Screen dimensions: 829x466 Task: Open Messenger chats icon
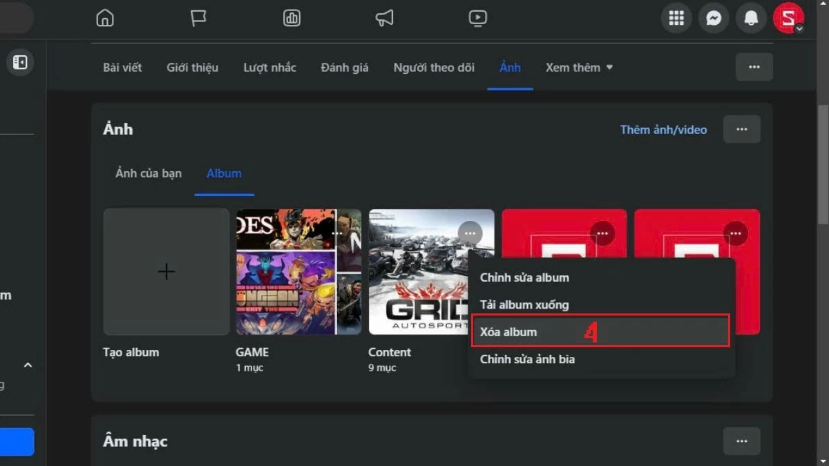[x=714, y=19]
